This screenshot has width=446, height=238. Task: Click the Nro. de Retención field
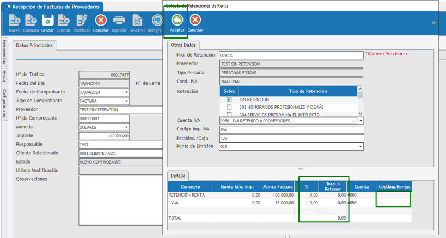coord(291,55)
